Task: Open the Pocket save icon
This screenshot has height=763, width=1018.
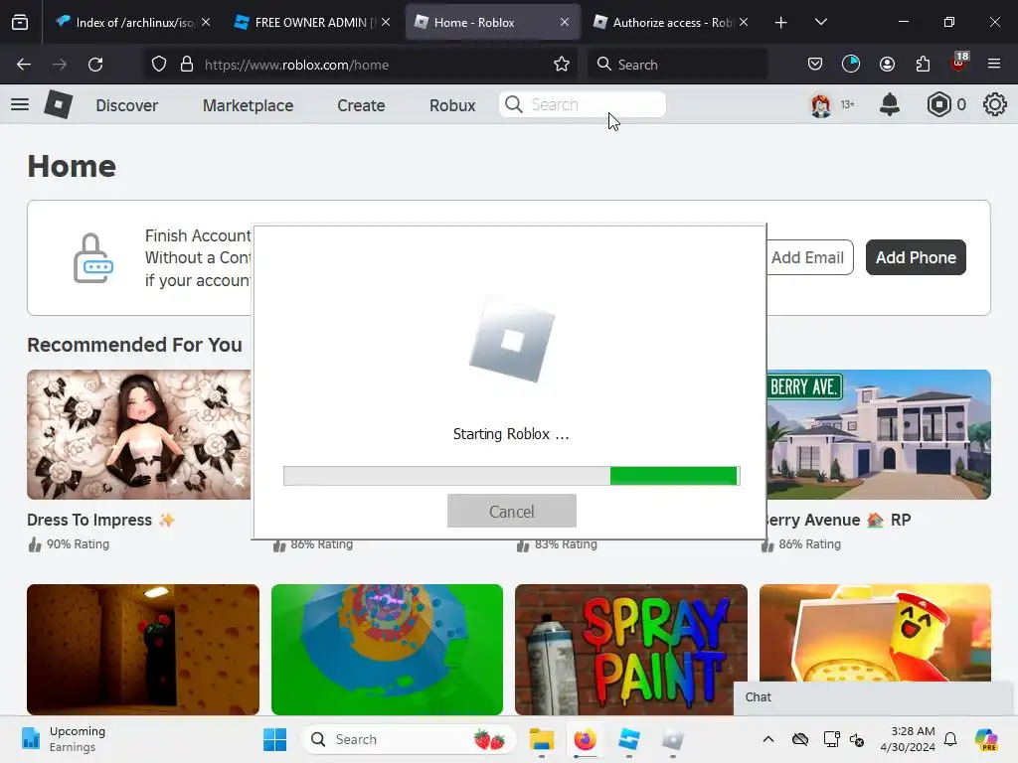Action: pos(815,65)
